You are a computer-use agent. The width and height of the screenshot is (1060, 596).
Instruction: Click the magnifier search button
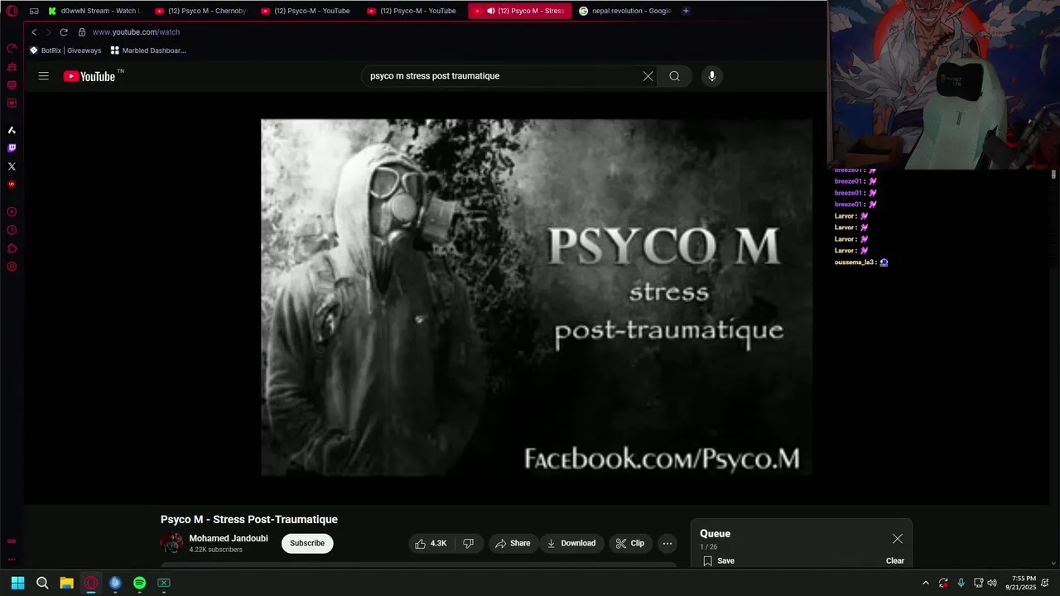point(675,76)
